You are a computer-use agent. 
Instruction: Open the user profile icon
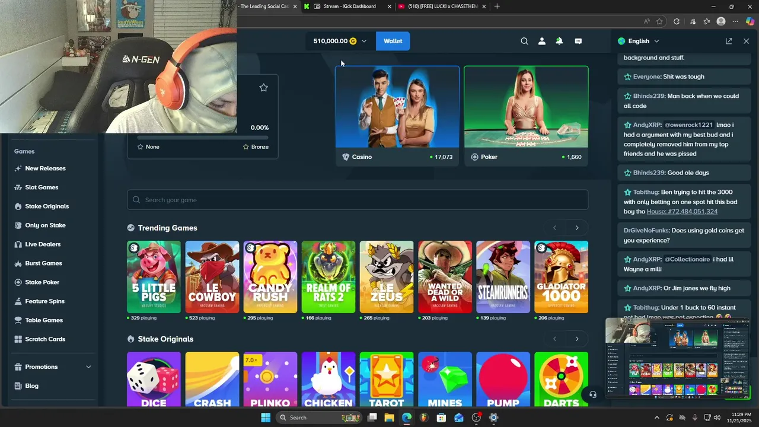[x=541, y=41]
